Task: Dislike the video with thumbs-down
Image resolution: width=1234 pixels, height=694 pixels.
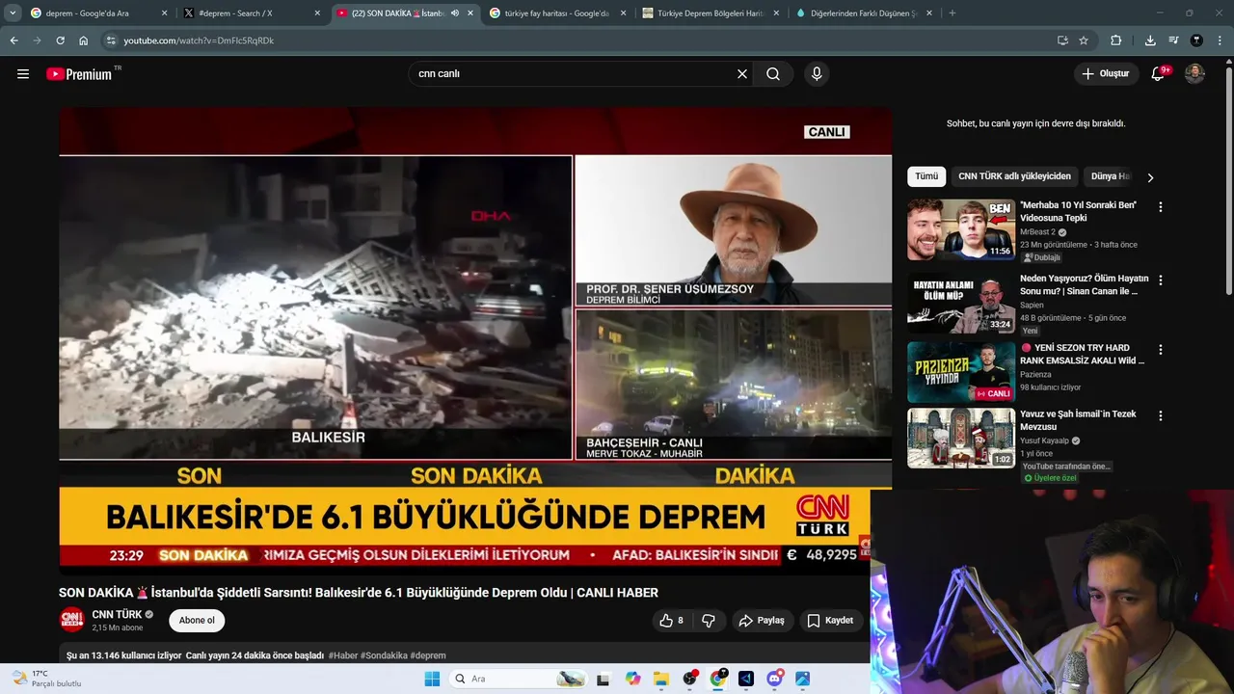Action: 709,621
